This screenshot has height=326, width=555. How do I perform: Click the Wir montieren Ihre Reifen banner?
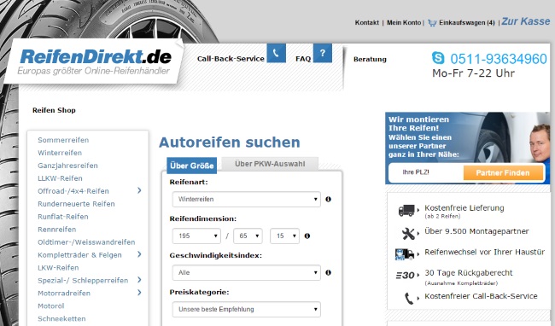pyautogui.click(x=467, y=148)
